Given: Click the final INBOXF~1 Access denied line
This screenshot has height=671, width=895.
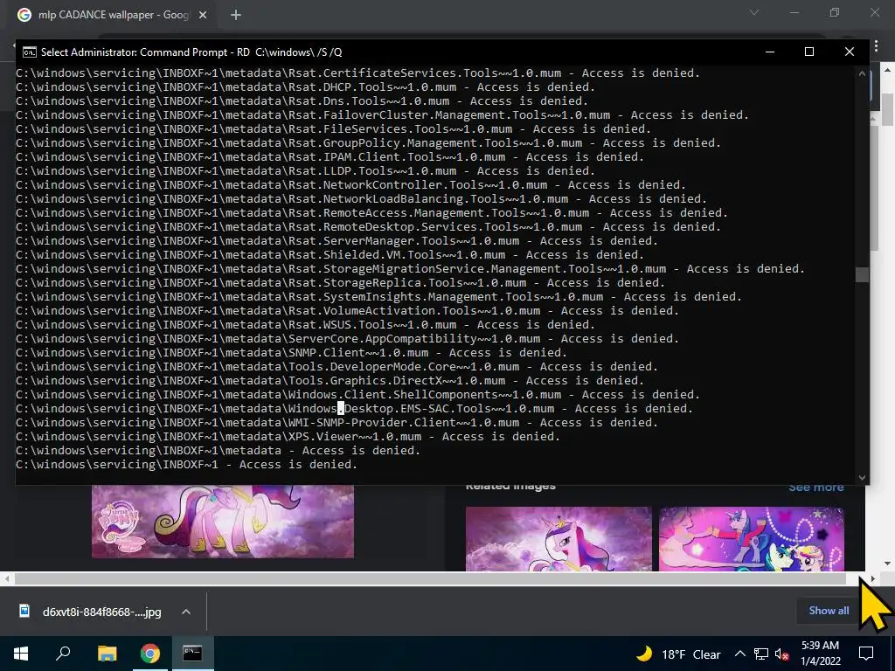Looking at the screenshot, I should [x=187, y=465].
